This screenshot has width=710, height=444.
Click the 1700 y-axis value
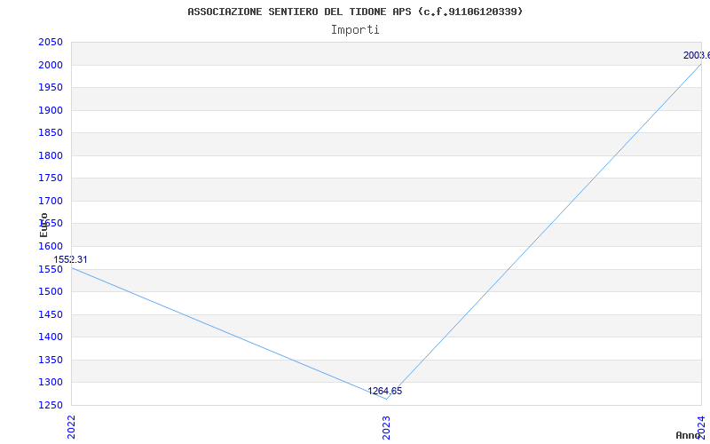51,201
